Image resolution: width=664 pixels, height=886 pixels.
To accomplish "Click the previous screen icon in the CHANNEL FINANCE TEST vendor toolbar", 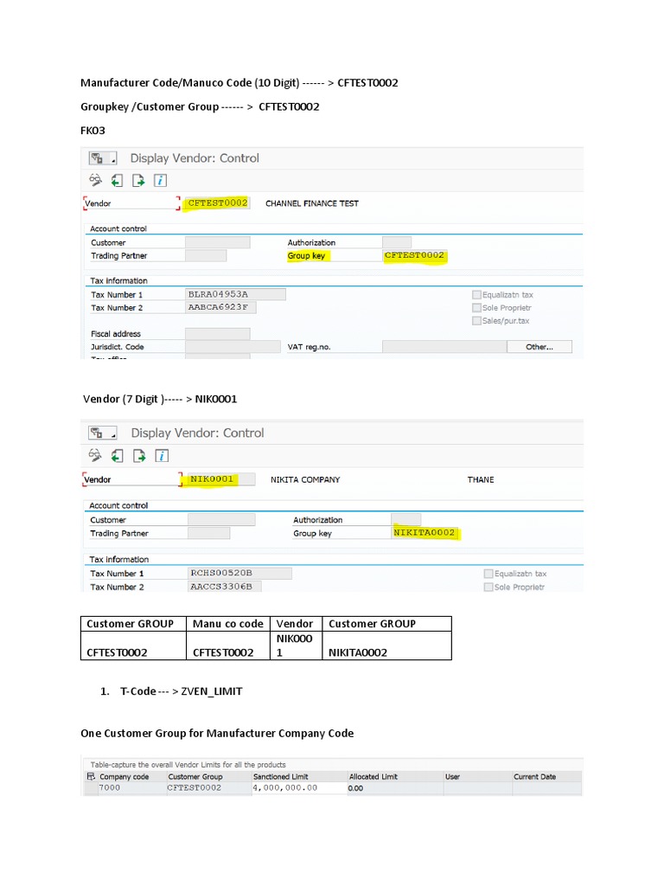I will pyautogui.click(x=117, y=181).
